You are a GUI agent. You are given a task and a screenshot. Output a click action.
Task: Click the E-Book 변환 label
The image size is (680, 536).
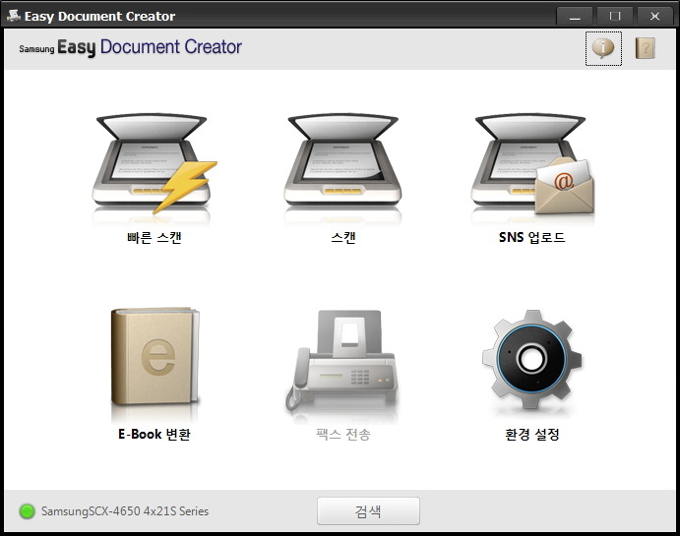pos(155,434)
